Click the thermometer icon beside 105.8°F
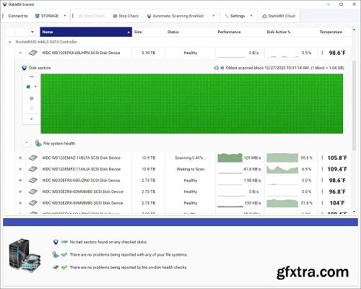361x289 pixels. click(x=322, y=158)
